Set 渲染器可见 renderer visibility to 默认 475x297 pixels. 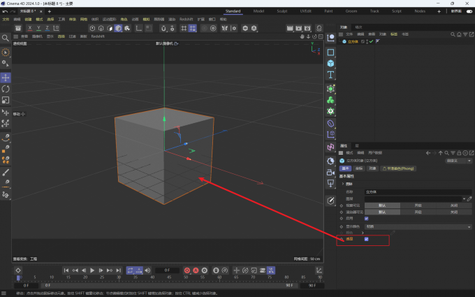[382, 212]
